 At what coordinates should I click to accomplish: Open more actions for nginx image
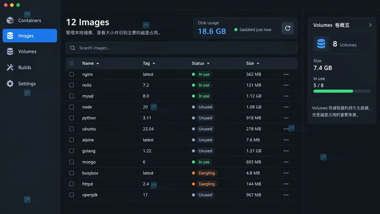coord(286,74)
